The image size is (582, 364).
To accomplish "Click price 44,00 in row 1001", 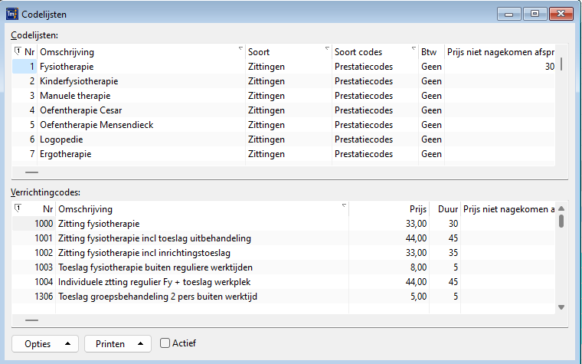I will (x=416, y=238).
